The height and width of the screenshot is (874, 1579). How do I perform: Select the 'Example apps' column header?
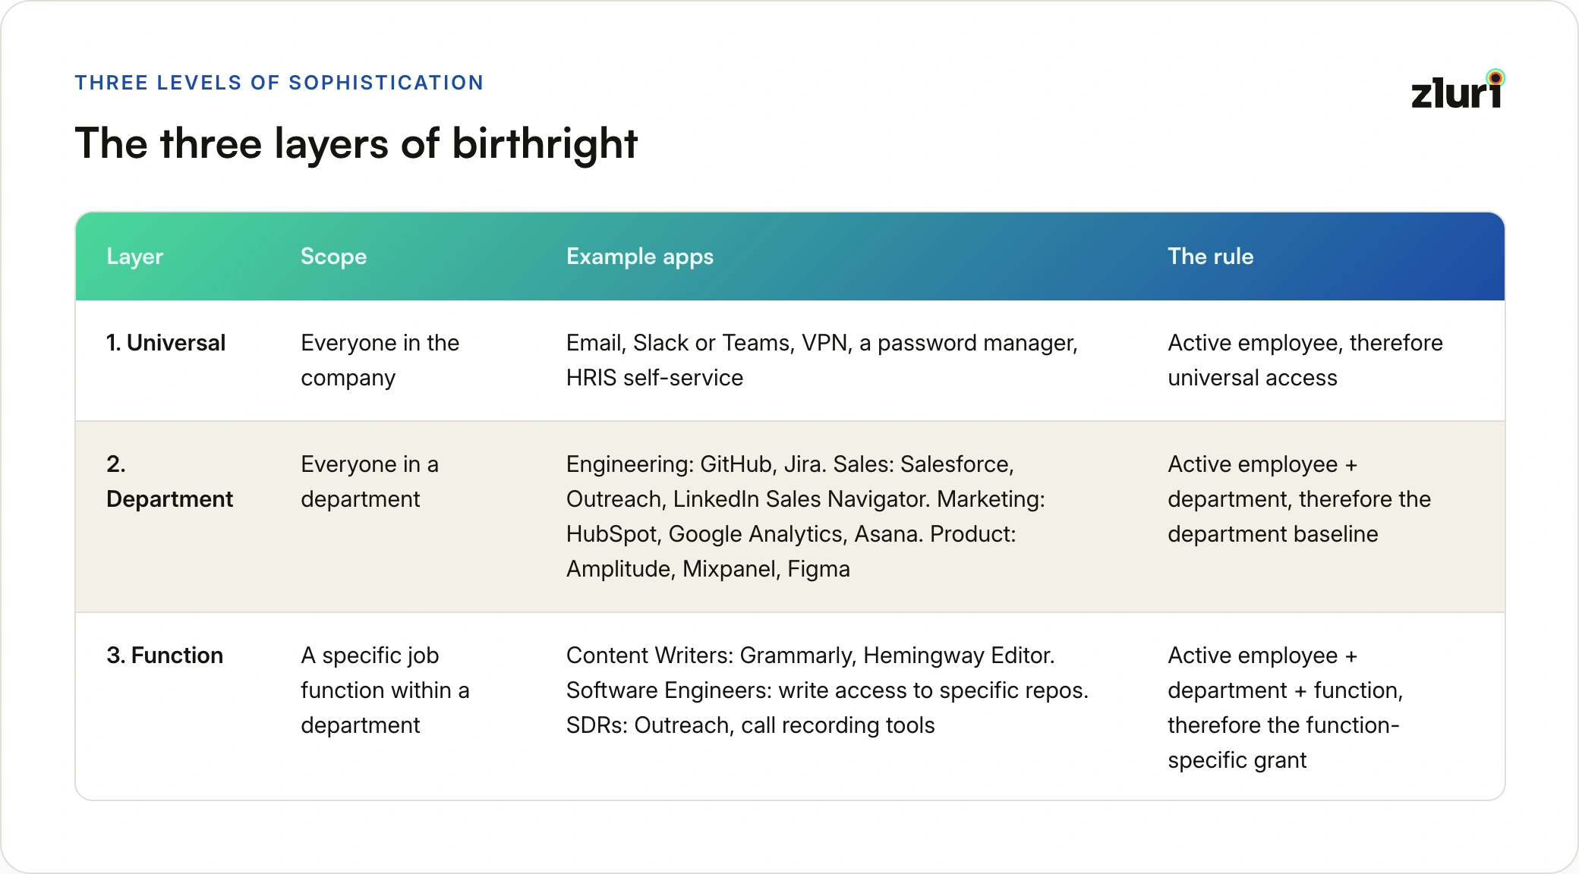point(640,256)
